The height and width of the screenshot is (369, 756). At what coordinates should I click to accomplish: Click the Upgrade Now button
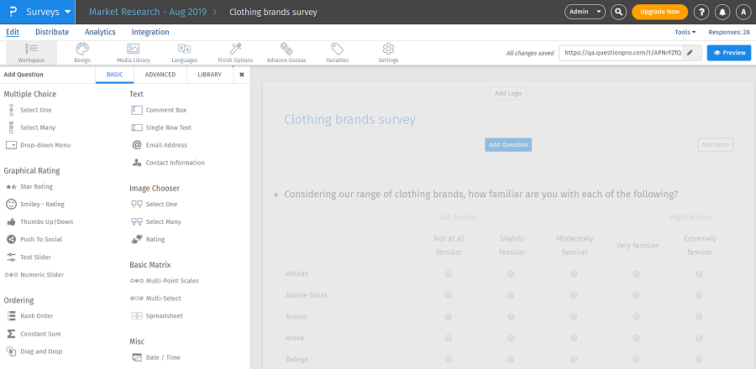pos(659,12)
